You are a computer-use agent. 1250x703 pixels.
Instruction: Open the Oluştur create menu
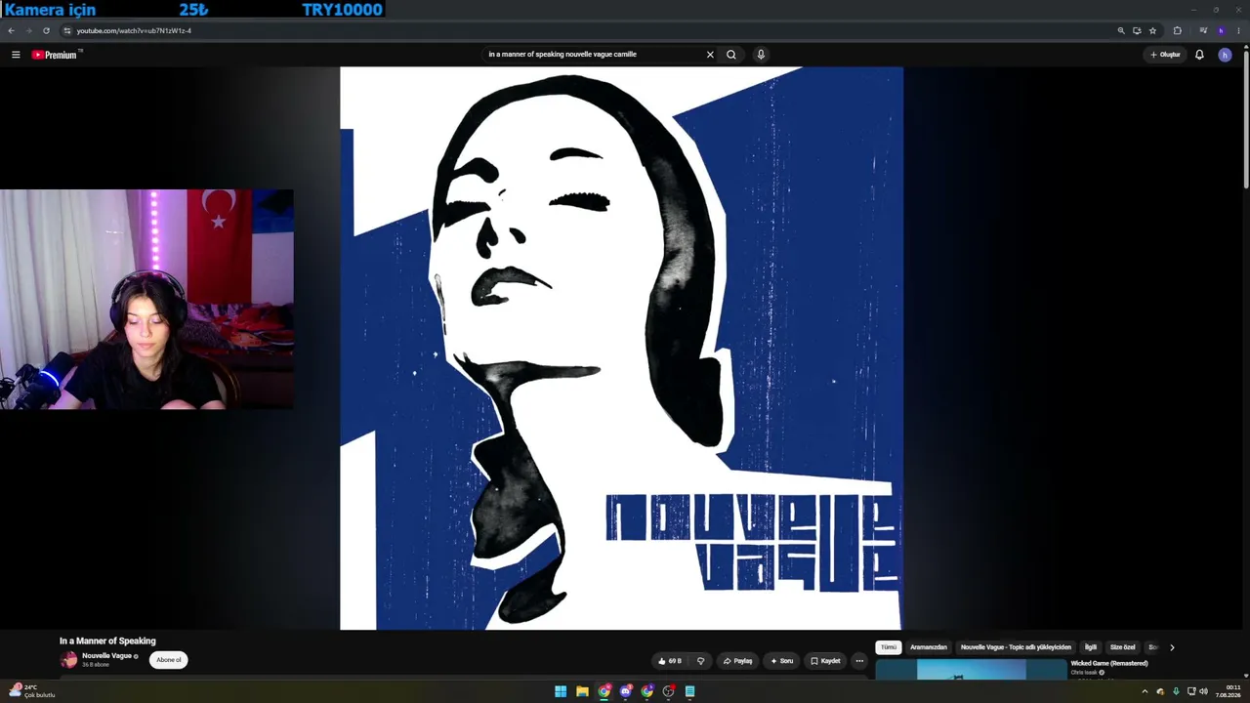1166,55
